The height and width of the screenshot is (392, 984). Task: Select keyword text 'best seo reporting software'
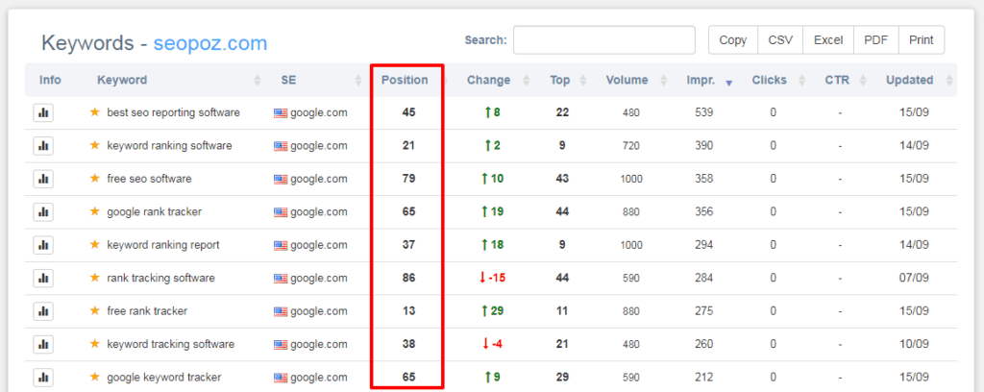click(x=174, y=113)
